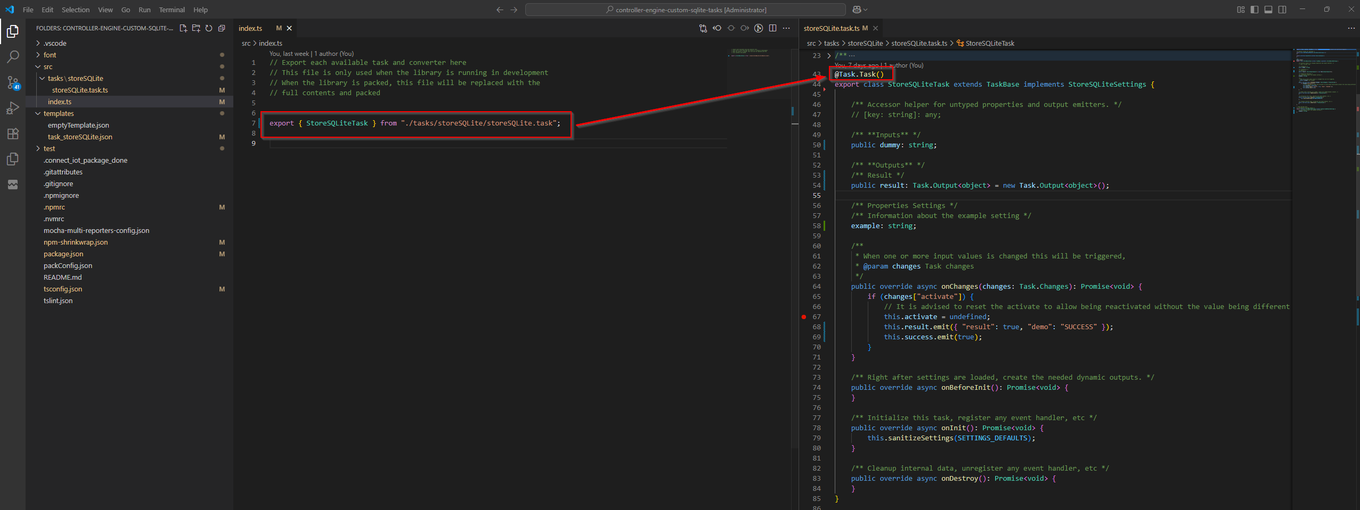
Task: Toggle the secondary sidebar visibility
Action: (1282, 10)
